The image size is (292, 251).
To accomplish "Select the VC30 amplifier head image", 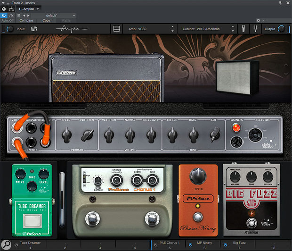I will tap(106, 78).
